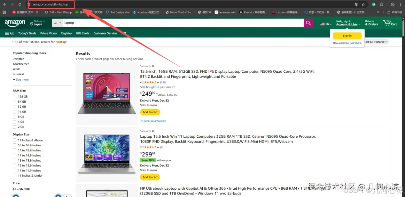The width and height of the screenshot is (405, 197).
Task: Tick the 15 to 15.9 Inches checkbox
Action: click(x=14, y=150)
